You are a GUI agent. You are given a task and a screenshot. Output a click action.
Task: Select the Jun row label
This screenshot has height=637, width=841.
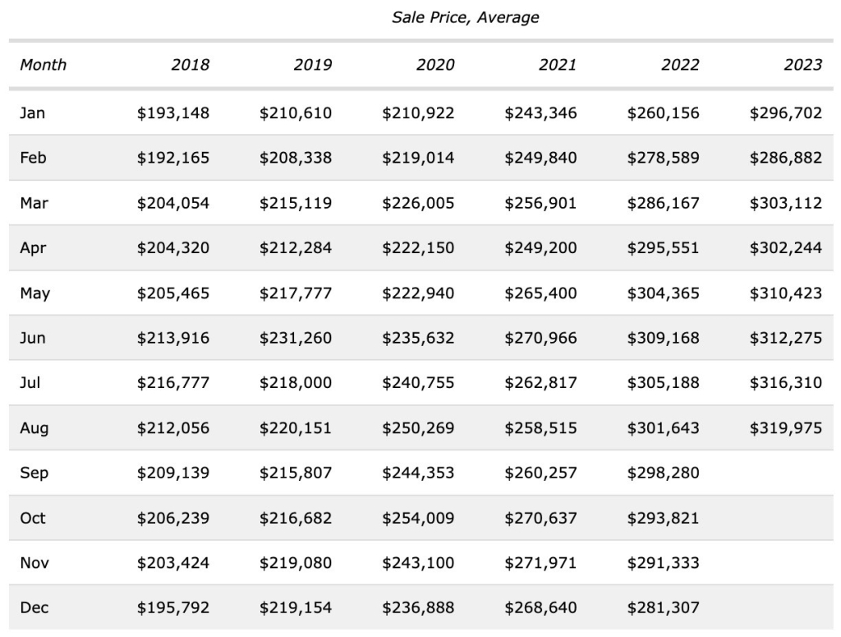click(x=33, y=338)
